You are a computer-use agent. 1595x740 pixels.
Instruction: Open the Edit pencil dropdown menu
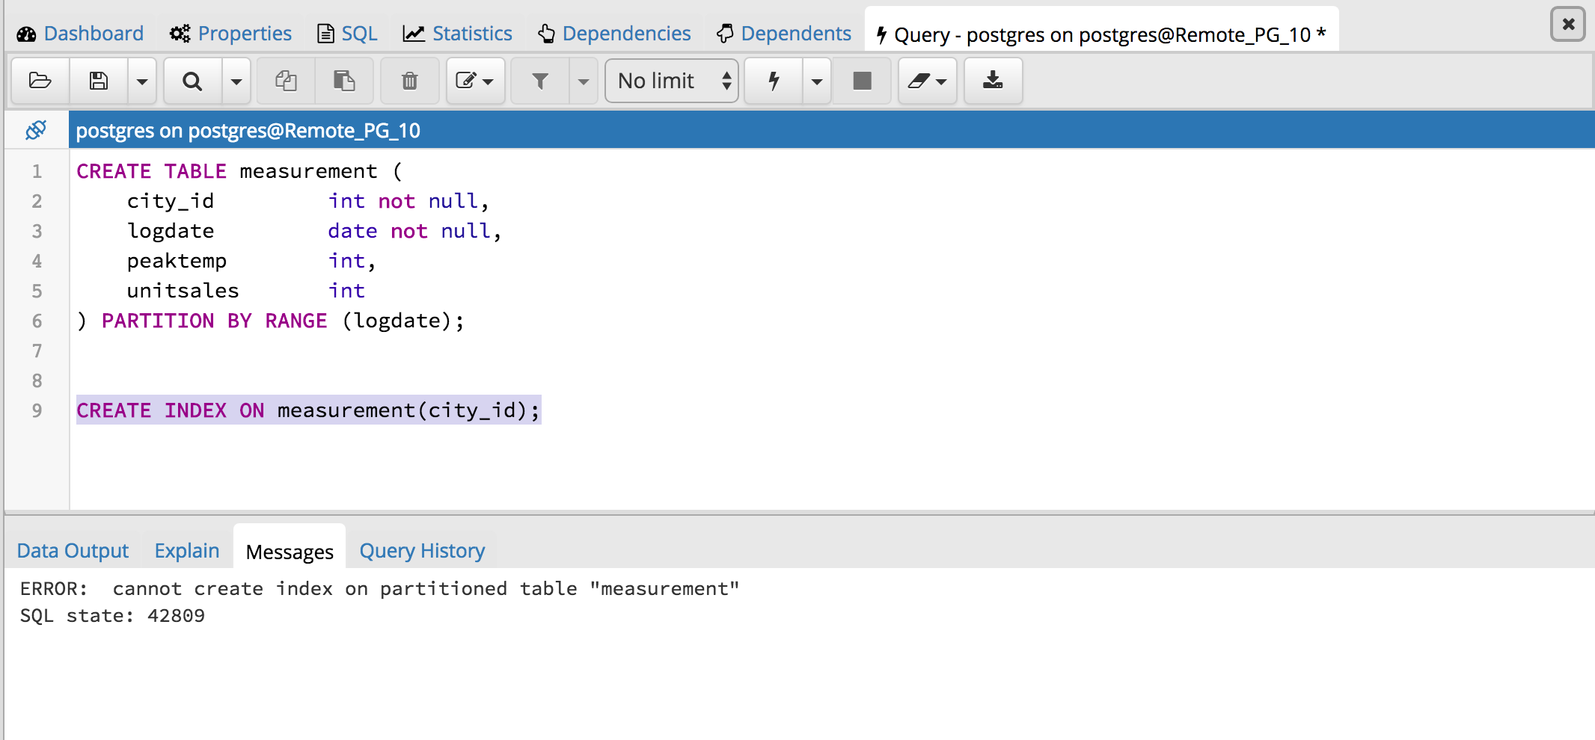pyautogui.click(x=475, y=81)
